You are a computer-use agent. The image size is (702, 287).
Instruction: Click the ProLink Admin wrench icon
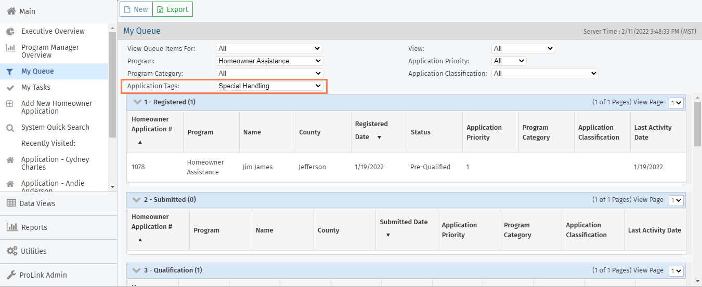(x=11, y=275)
